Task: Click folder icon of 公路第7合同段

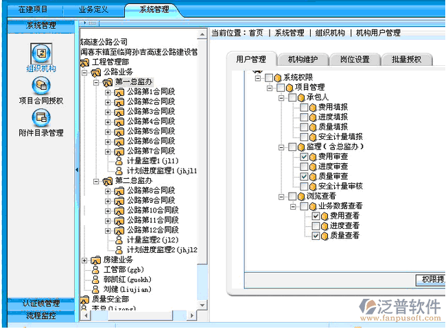Action: (x=119, y=151)
